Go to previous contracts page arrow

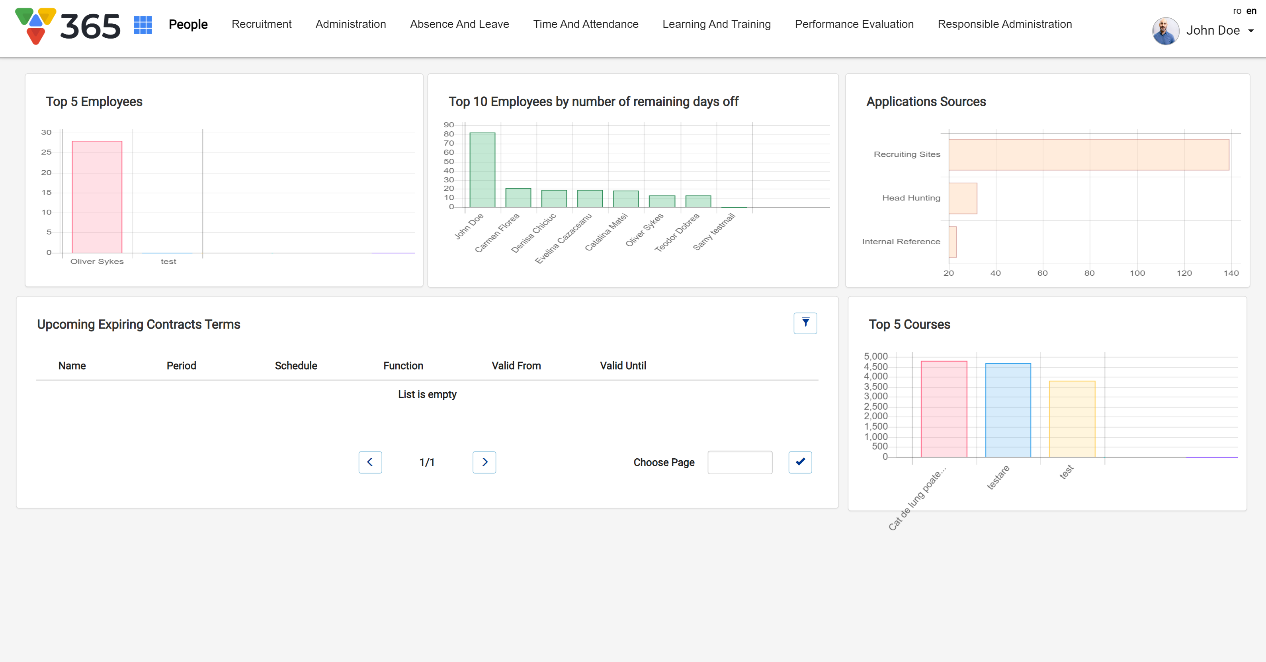370,462
